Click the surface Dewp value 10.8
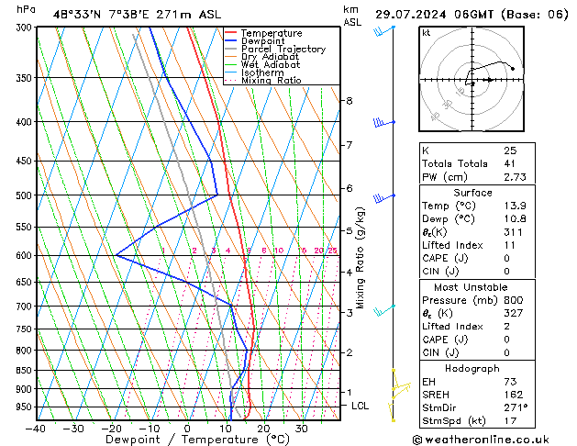577x446 pixels. (515, 219)
